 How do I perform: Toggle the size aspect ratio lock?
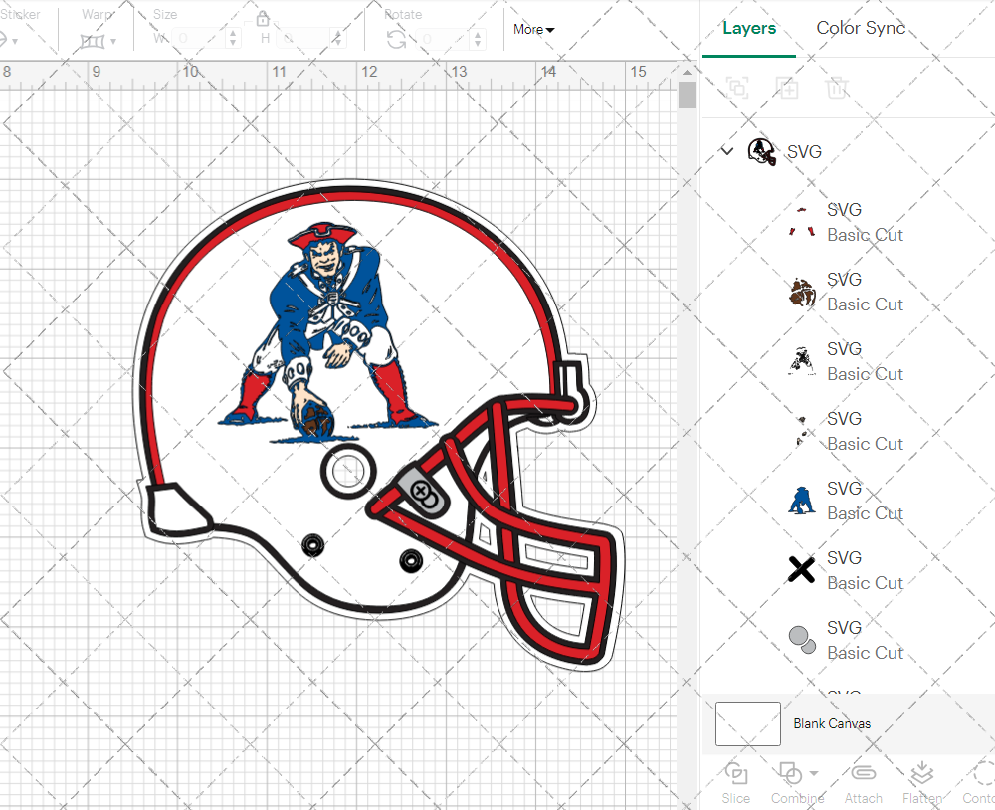coord(263,19)
